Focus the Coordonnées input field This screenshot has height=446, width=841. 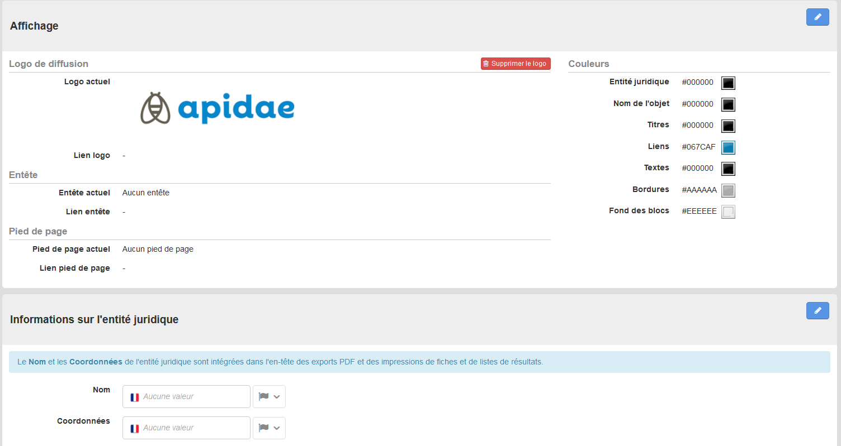pos(186,428)
